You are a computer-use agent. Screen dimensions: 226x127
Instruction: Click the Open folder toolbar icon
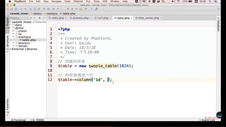tap(7, 9)
